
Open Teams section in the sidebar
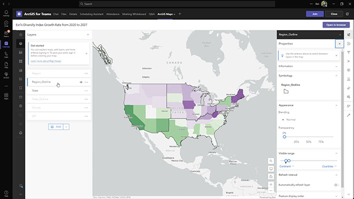coord(6,34)
